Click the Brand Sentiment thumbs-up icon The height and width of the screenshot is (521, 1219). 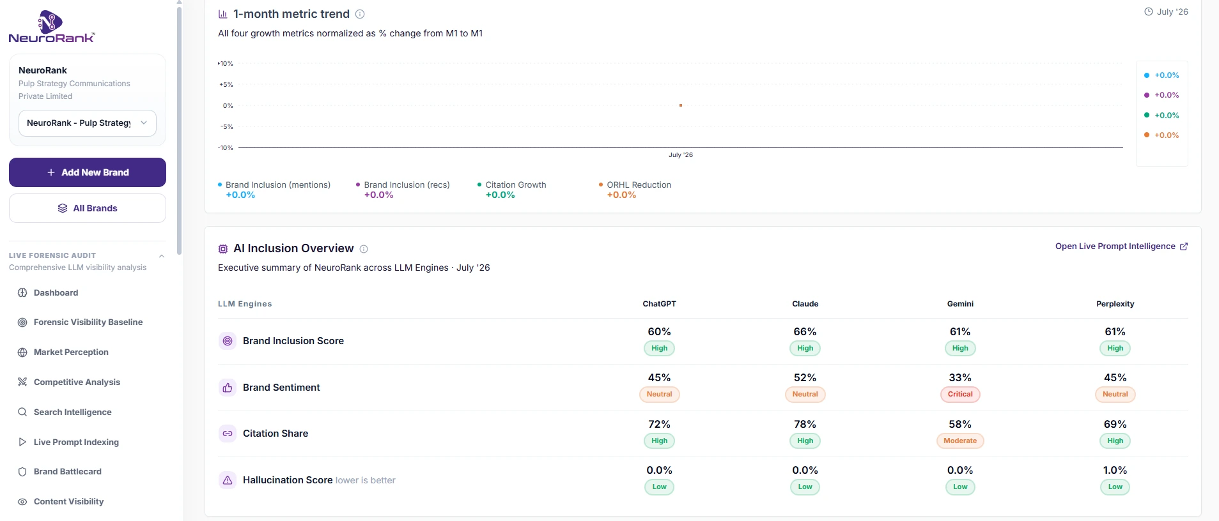[x=228, y=388]
